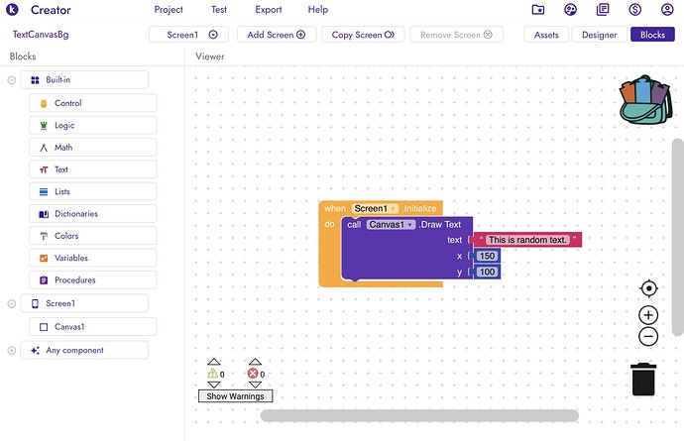
Task: Collapse the Built-in section
Action: tap(12, 80)
